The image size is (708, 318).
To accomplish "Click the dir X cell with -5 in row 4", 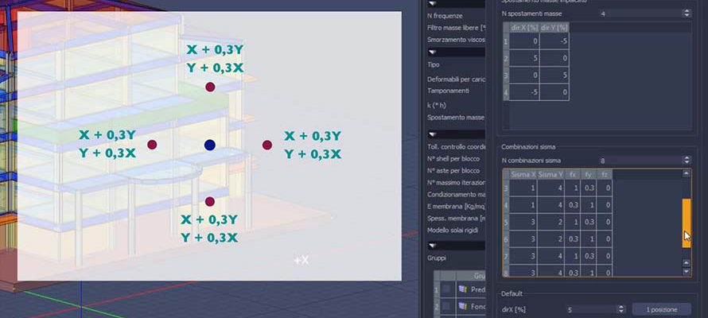I will click(524, 92).
